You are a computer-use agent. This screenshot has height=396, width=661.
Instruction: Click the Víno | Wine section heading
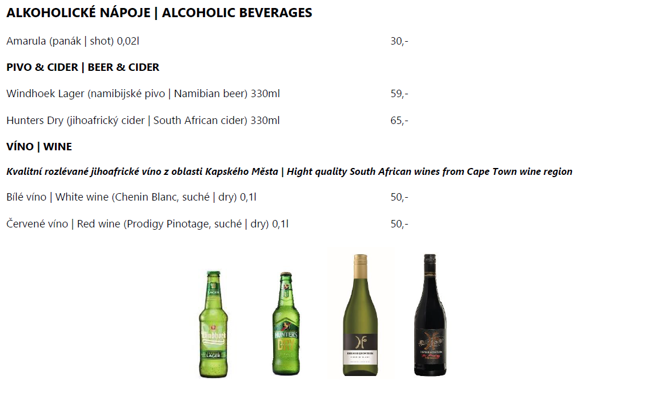39,146
